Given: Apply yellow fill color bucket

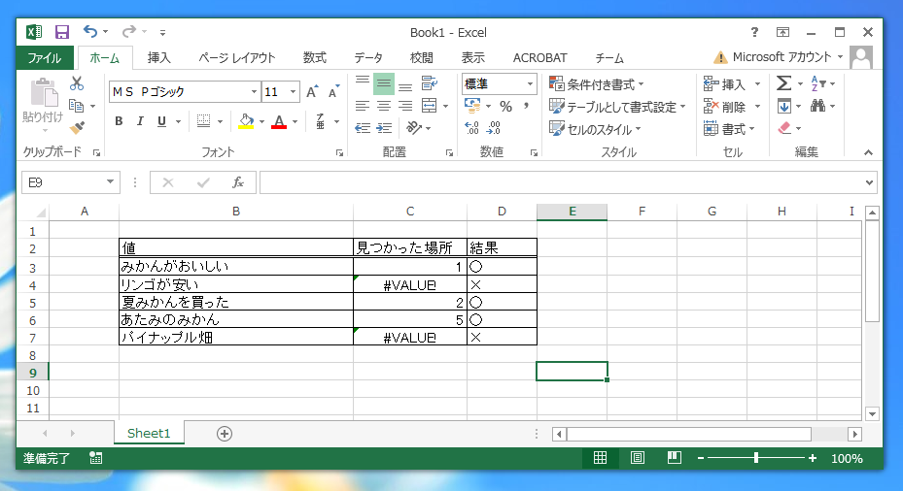Looking at the screenshot, I should (x=246, y=122).
